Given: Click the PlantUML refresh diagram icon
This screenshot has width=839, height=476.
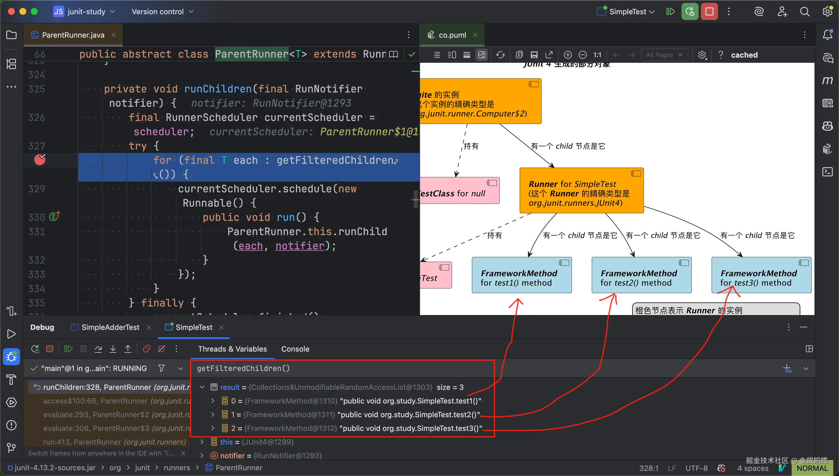Looking at the screenshot, I should point(500,55).
